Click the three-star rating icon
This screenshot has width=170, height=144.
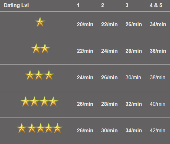(x=40, y=75)
